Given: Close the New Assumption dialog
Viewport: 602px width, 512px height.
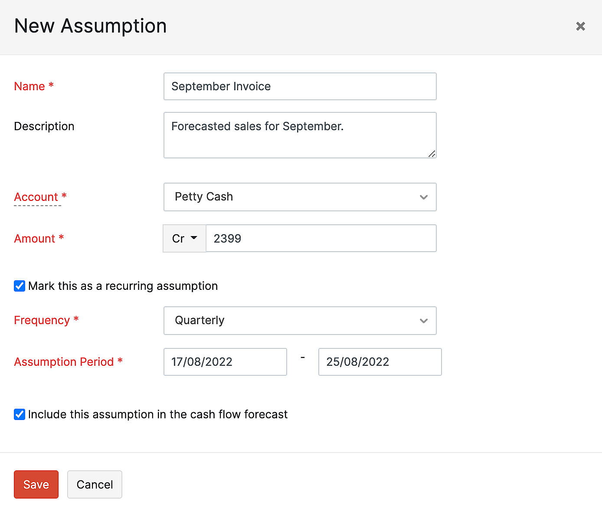Looking at the screenshot, I should point(580,26).
